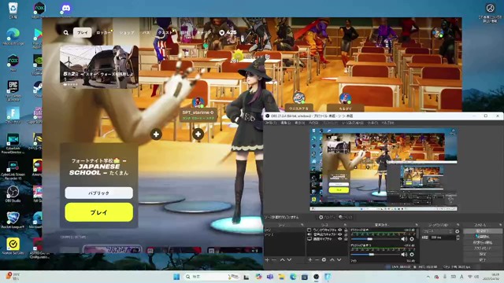Screen dimensions: 504x283
Task: Open the first desktop audio gear settings
Action: pos(412,239)
